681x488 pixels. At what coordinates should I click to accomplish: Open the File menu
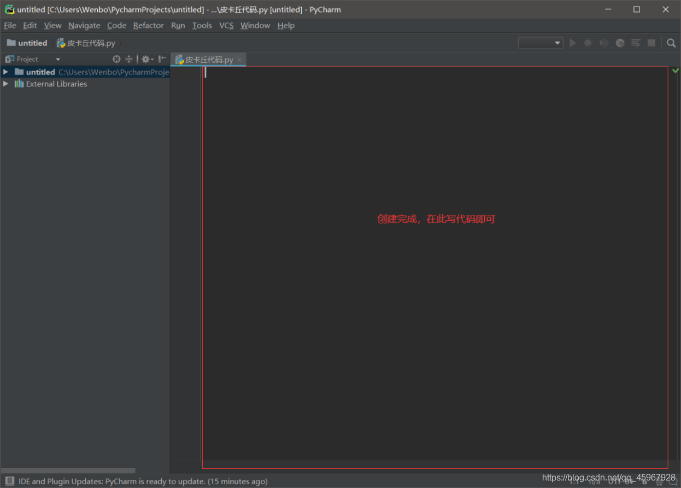click(x=10, y=25)
